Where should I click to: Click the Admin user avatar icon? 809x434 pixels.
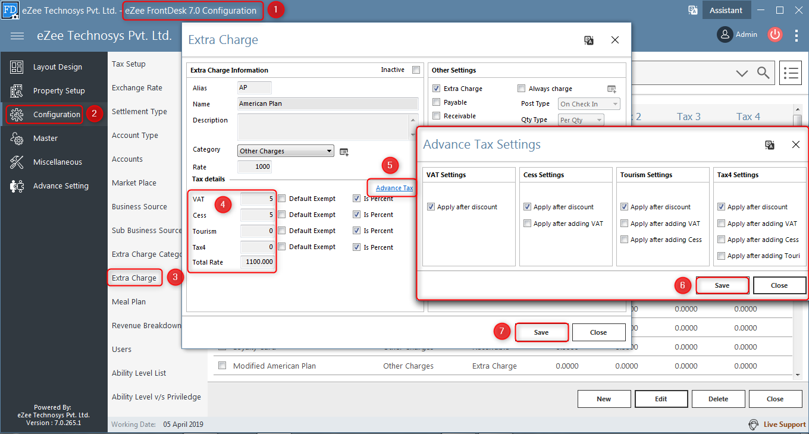(725, 34)
